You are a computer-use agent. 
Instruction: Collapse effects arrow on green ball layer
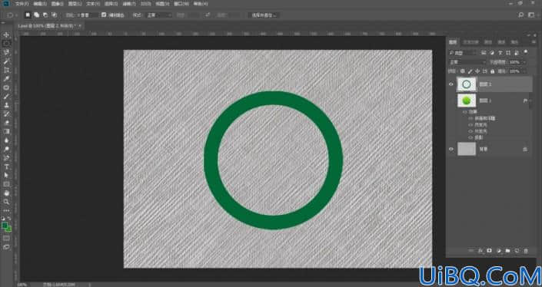tap(530, 101)
